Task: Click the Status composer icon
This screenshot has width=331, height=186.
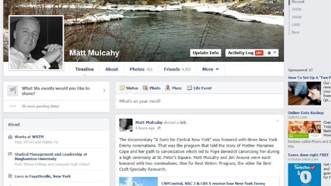Action: coord(122,88)
